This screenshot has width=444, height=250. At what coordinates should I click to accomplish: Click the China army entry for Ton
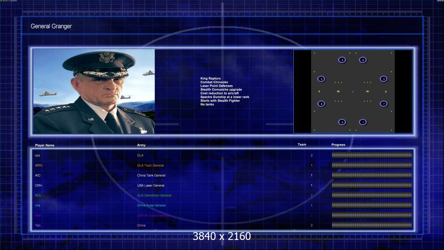tap(141, 225)
